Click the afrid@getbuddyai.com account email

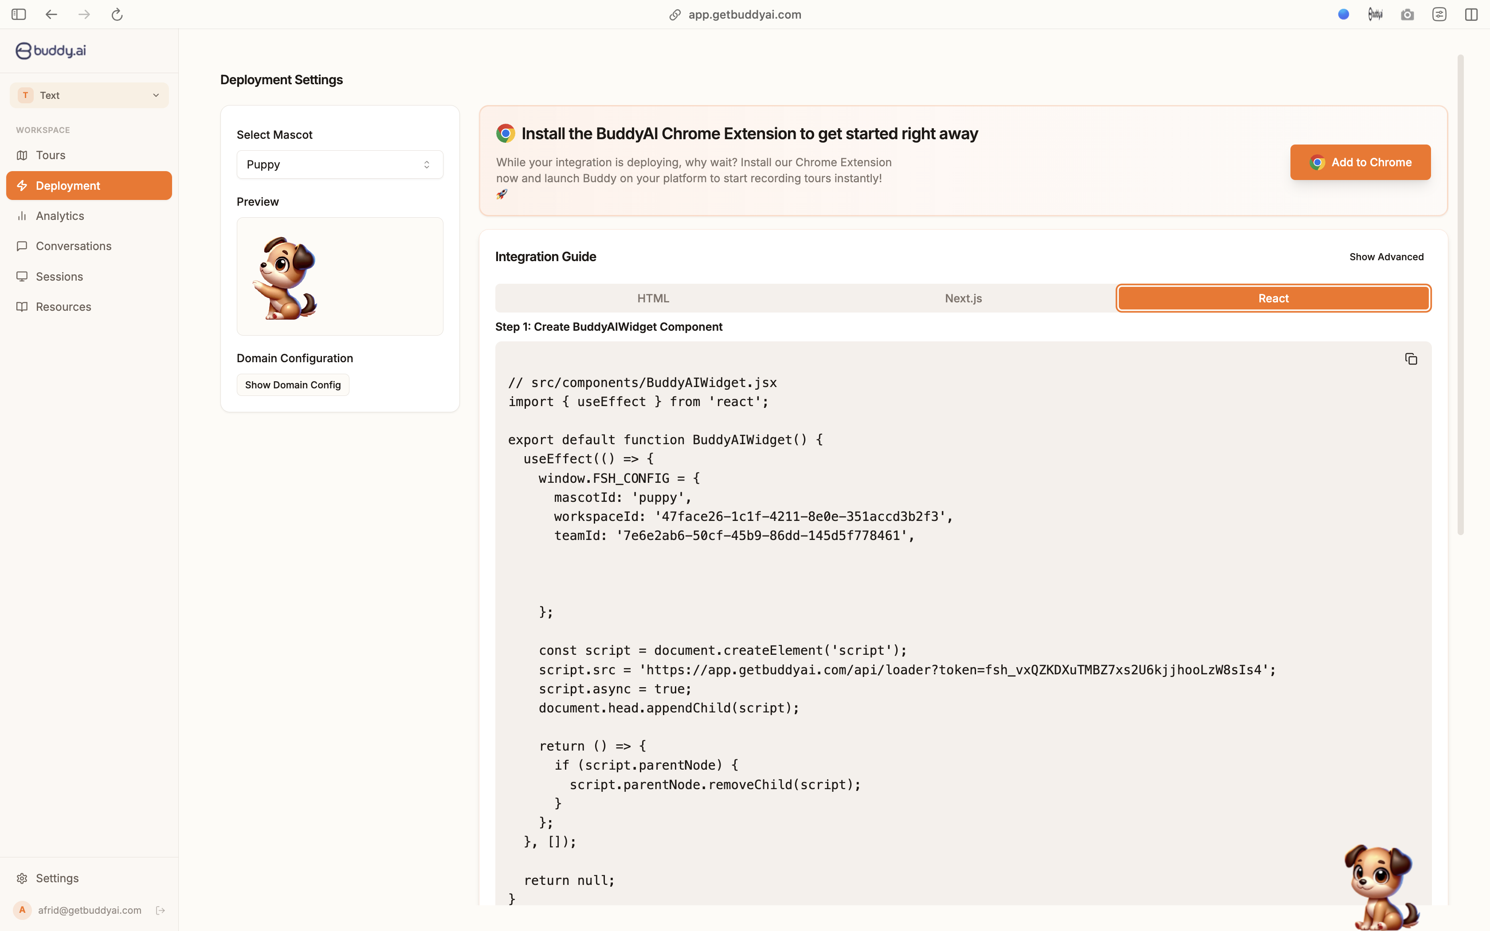point(90,910)
